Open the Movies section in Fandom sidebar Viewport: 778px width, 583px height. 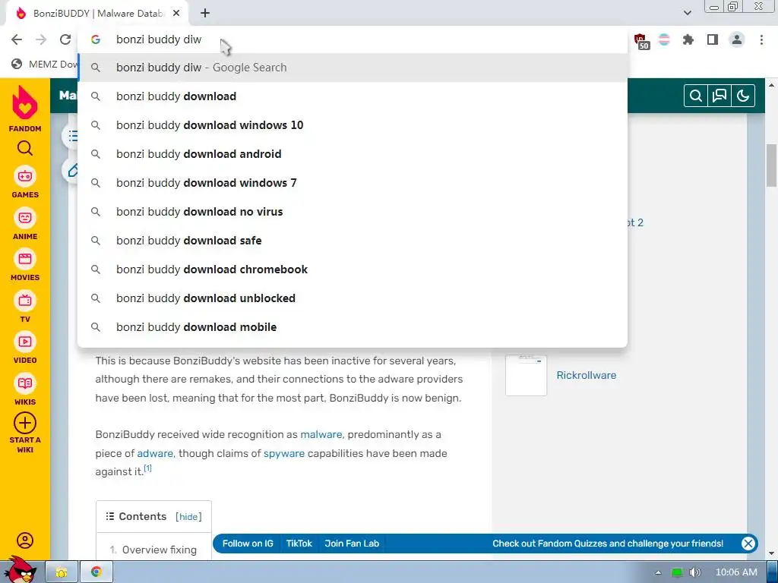pos(25,265)
